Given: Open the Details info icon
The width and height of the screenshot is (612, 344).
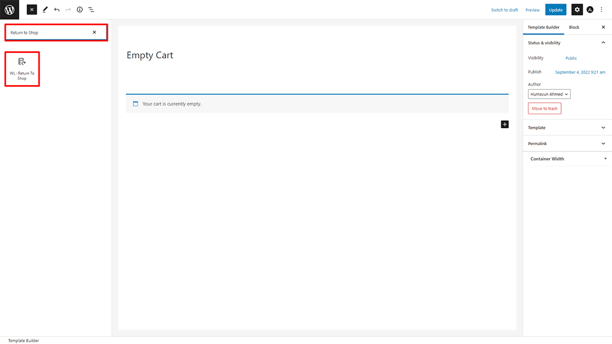Looking at the screenshot, I should click(x=80, y=10).
